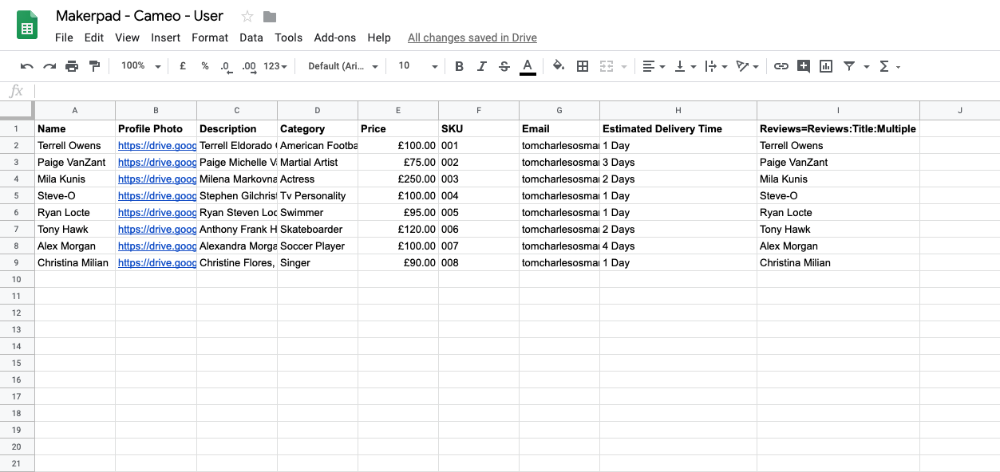Insert a chart
Viewport: 1000px width, 472px height.
826,66
